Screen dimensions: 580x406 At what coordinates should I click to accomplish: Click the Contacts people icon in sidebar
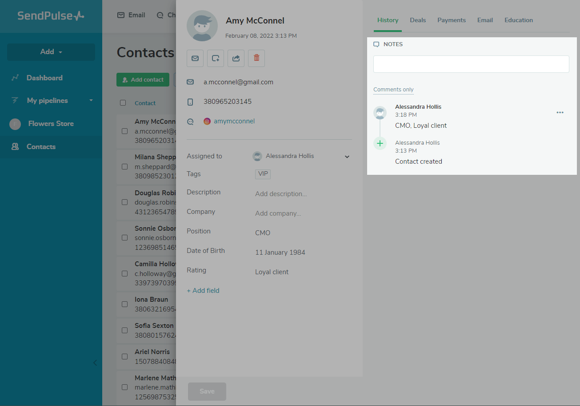coord(15,147)
